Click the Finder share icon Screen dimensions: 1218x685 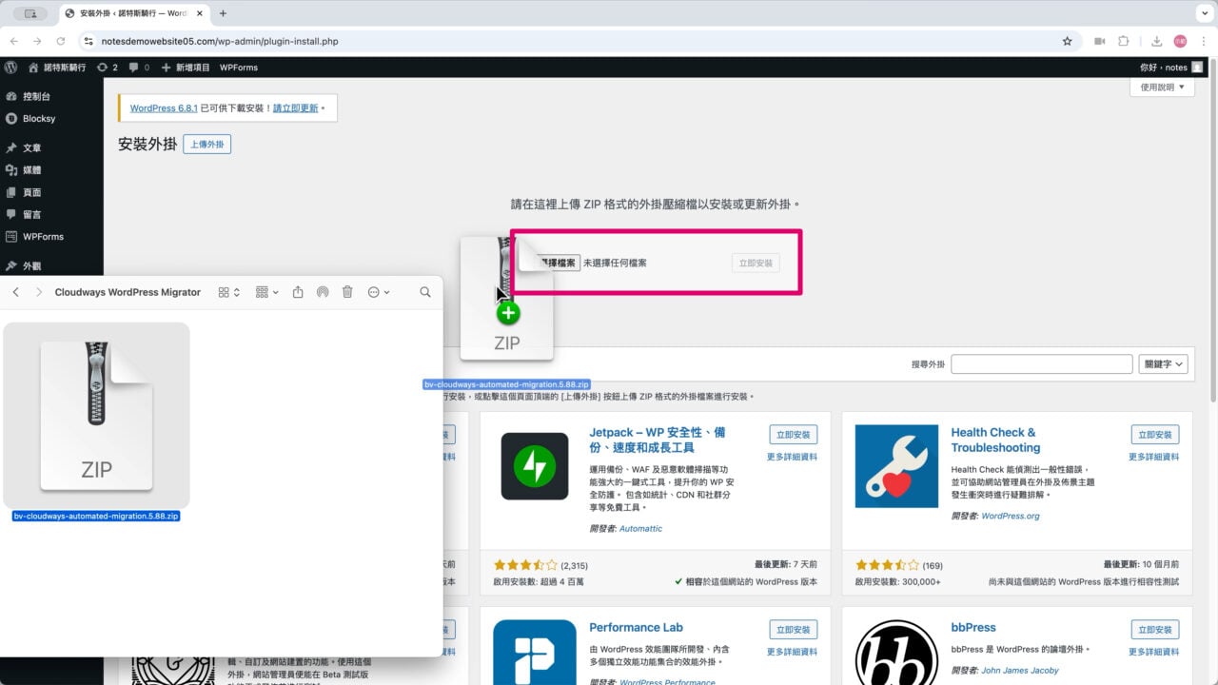pos(298,292)
